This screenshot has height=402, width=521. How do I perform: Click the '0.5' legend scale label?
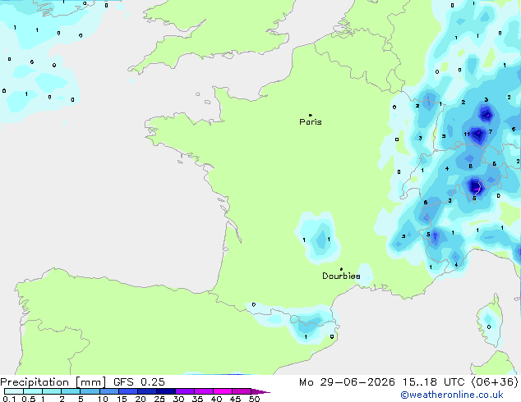click(29, 399)
